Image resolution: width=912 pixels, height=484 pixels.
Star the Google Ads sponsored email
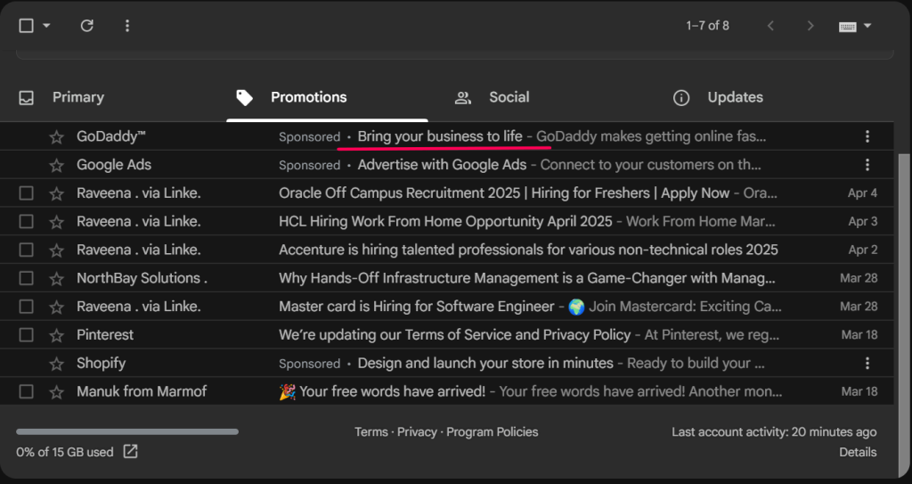click(x=56, y=166)
